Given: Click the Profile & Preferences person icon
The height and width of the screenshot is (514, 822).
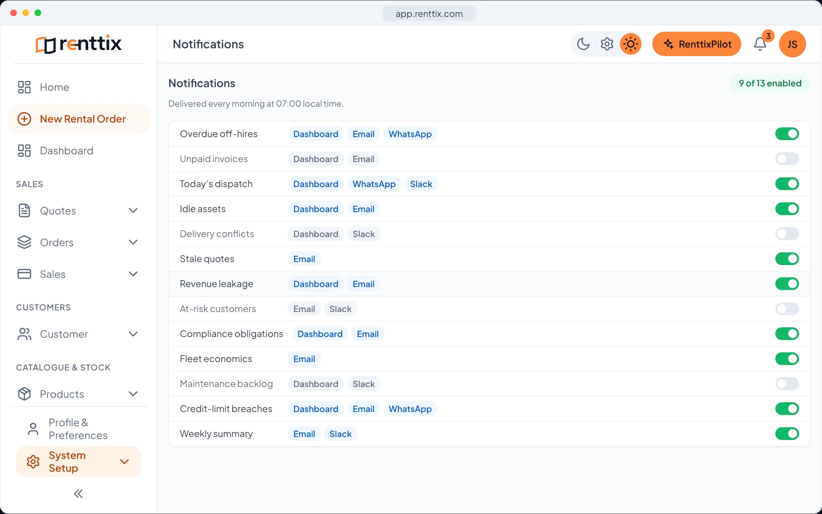Looking at the screenshot, I should pyautogui.click(x=33, y=429).
